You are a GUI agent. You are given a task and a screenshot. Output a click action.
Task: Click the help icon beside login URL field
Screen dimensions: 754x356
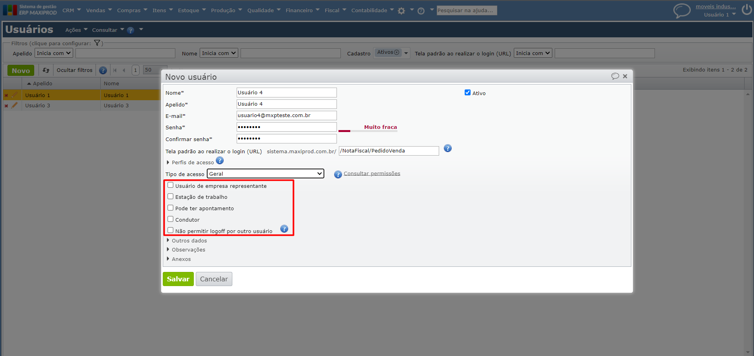(448, 148)
